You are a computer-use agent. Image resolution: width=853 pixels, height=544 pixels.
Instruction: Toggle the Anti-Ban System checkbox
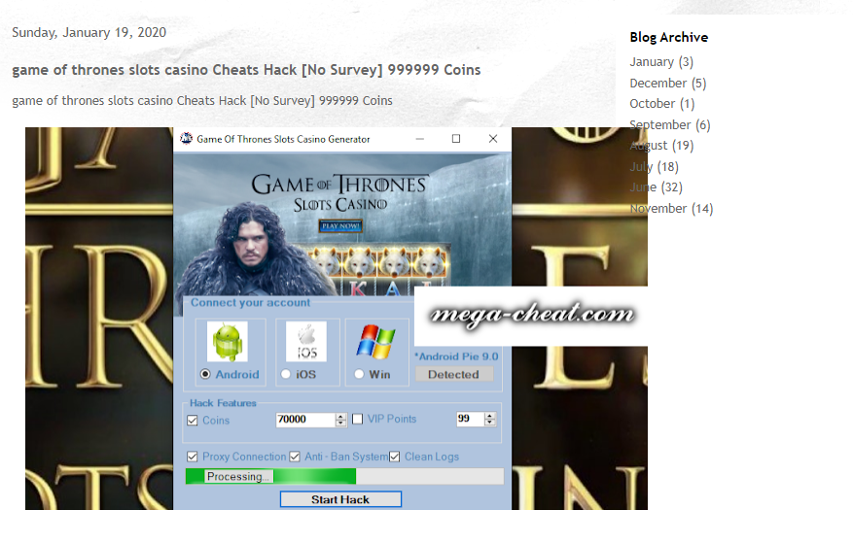pos(295,457)
